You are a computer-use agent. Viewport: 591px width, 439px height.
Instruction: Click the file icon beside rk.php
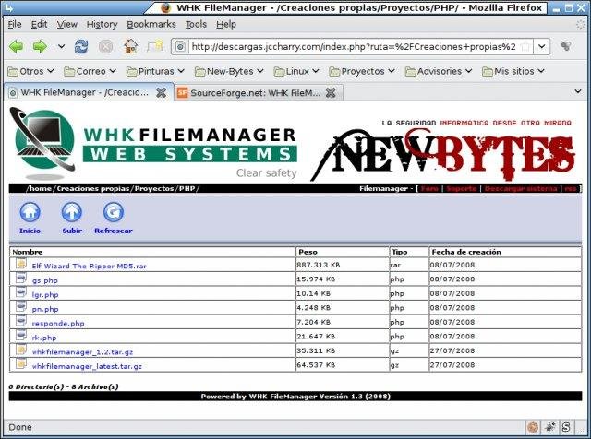coord(21,335)
